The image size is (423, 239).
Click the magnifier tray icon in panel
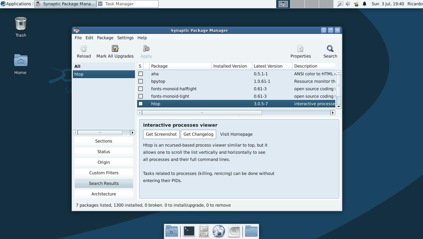pos(340,4)
